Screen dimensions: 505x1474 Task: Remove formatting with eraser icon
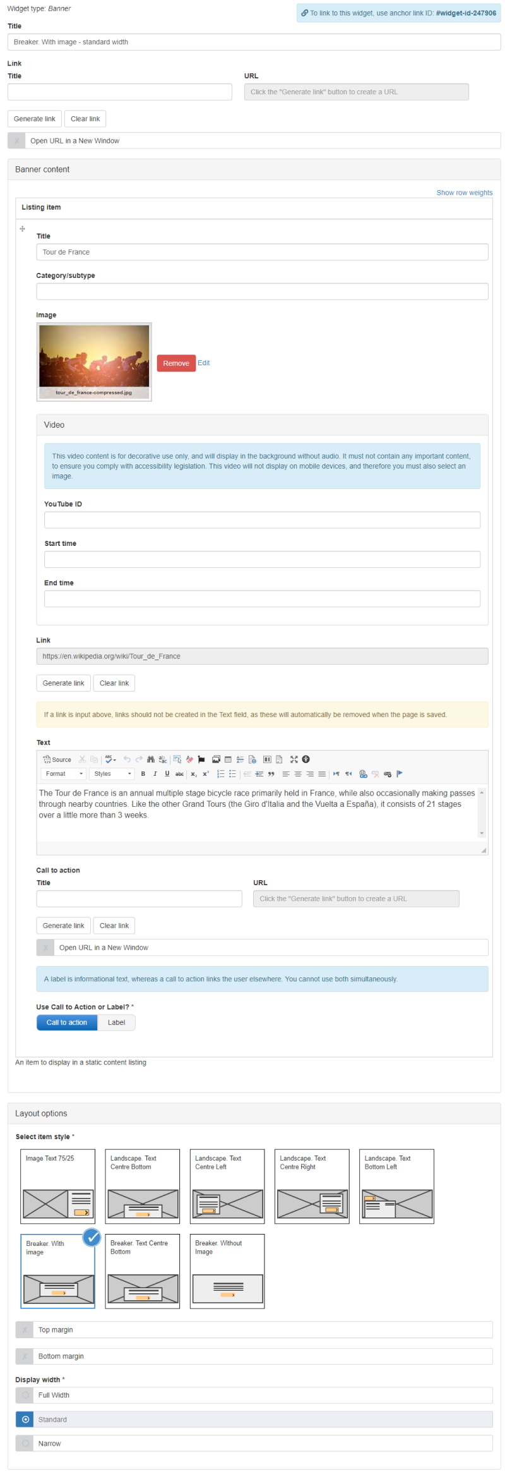point(189,759)
